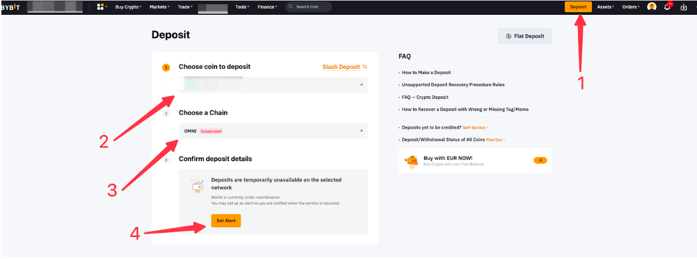Open the notifications bell
The height and width of the screenshot is (259, 697).
(x=667, y=7)
